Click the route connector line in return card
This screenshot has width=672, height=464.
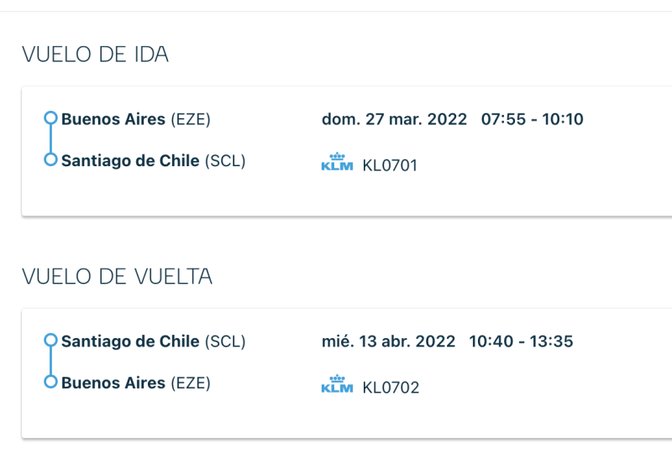click(x=50, y=361)
